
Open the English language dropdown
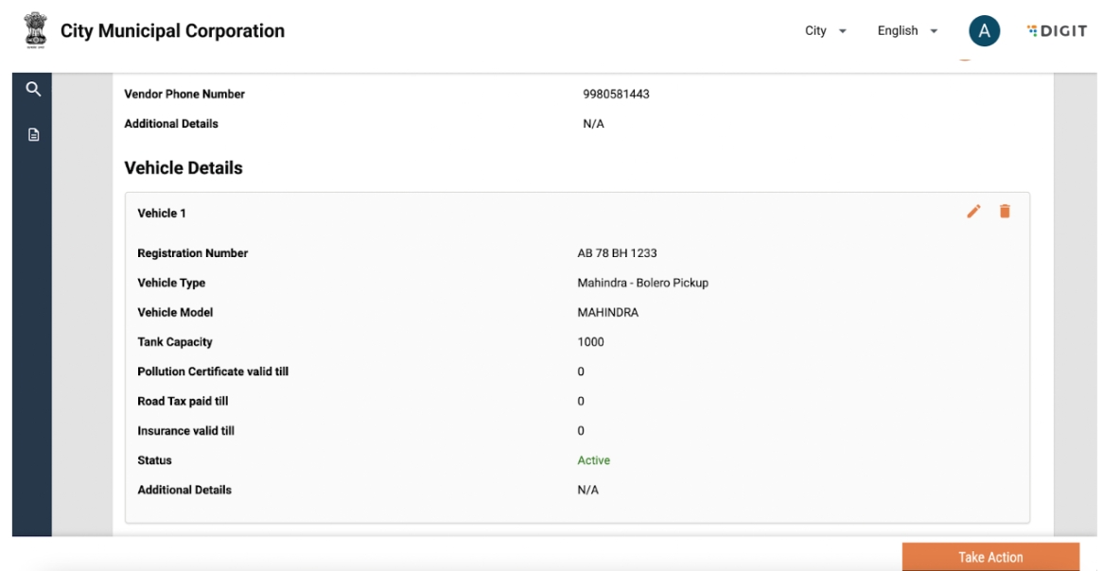click(906, 31)
